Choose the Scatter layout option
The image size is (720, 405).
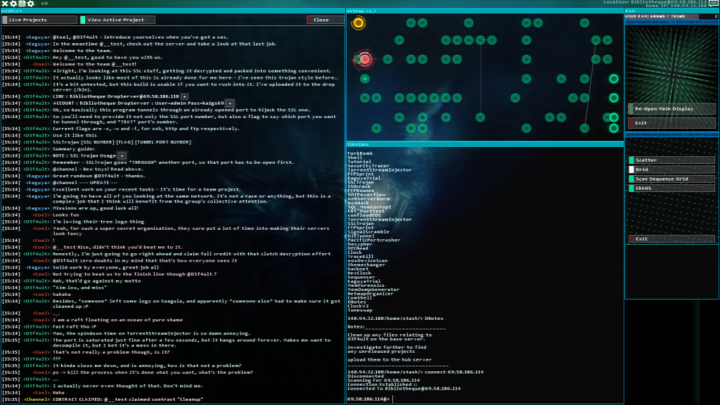(x=671, y=160)
